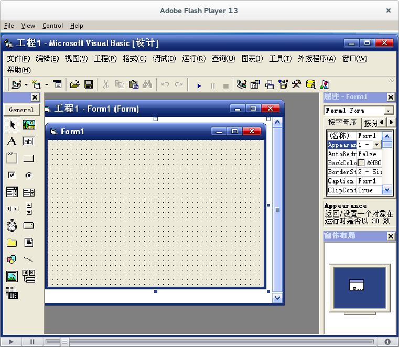Click the General toolbox tab button
Image resolution: width=399 pixels, height=347 pixels.
(21, 110)
